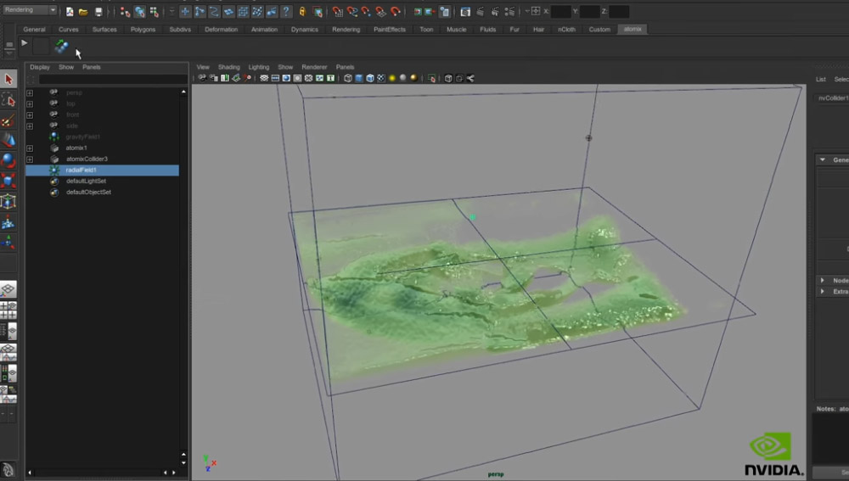This screenshot has height=481, width=849.
Task: Open render settings clapperboard icon
Action: [509, 11]
